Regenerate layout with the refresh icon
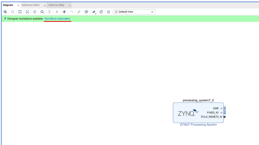259x145 pixels. point(101,12)
